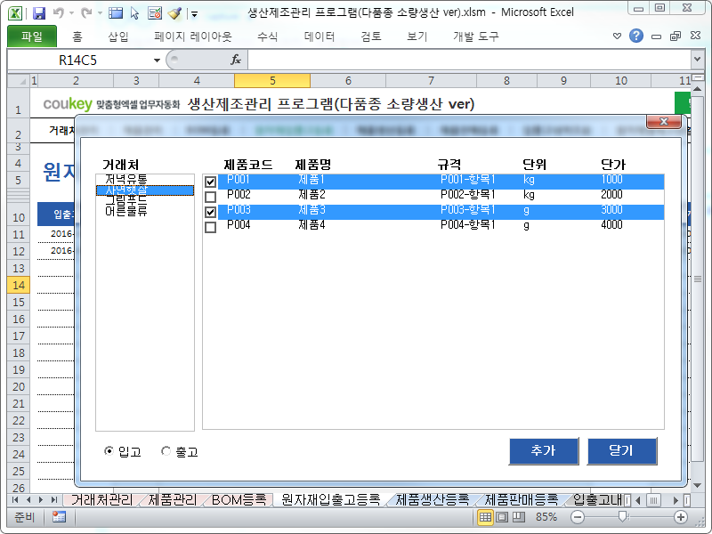Click the select all corner of the worksheet
Image resolution: width=712 pixels, height=534 pixels.
(x=19, y=81)
